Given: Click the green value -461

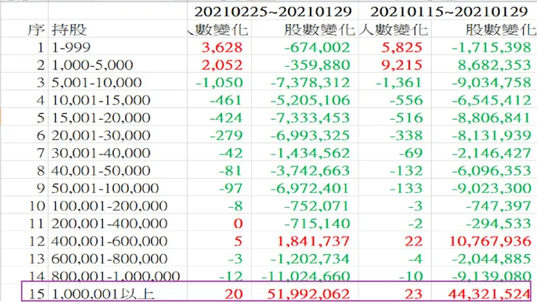Looking at the screenshot, I should coord(226,100).
